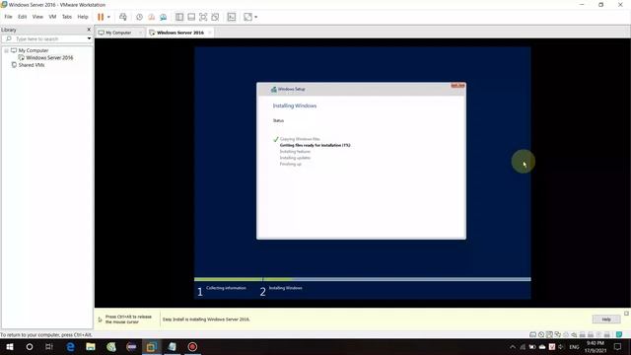The height and width of the screenshot is (355, 631).
Task: Click the system tray clock
Action: point(596,346)
